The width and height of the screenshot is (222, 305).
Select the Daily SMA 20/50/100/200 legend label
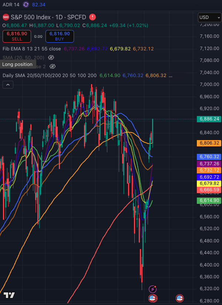50,76
